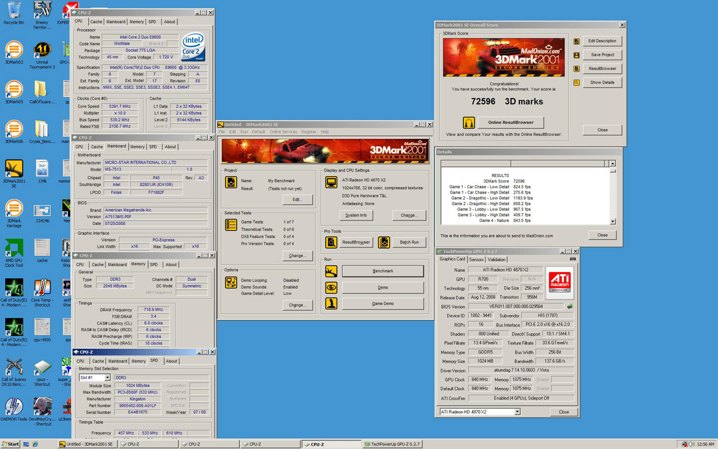Click the icon beside Edit Description

click(577, 41)
